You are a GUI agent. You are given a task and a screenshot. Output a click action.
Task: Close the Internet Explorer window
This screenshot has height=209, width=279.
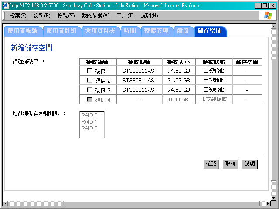click(273, 6)
